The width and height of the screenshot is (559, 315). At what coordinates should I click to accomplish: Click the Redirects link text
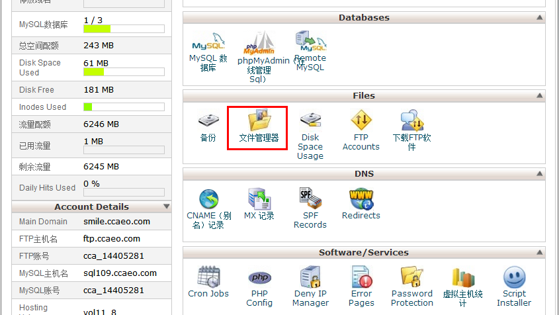coord(361,216)
